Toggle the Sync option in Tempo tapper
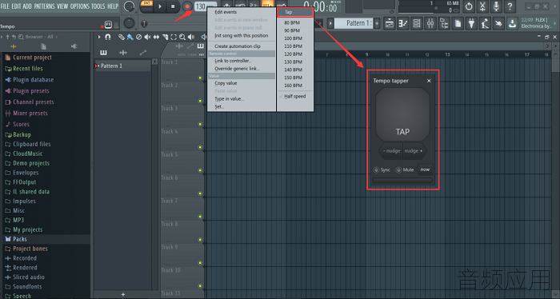560x299 pixels. tap(382, 169)
